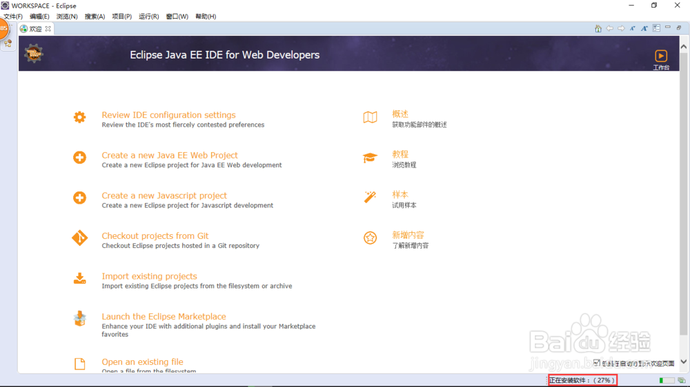690x387 pixels.
Task: Open the 运行(R) menu
Action: [x=149, y=17]
